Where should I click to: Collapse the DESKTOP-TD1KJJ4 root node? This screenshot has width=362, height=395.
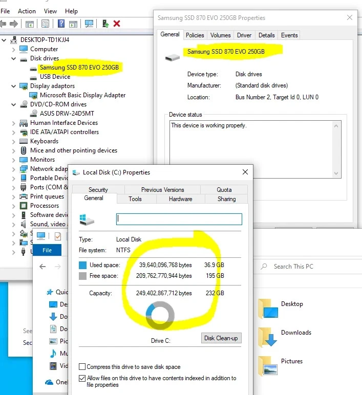pos(4,40)
